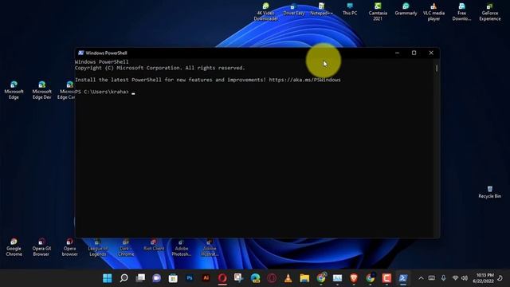Switch to Opera in the taskbar
510x287 pixels.
pos(222,278)
